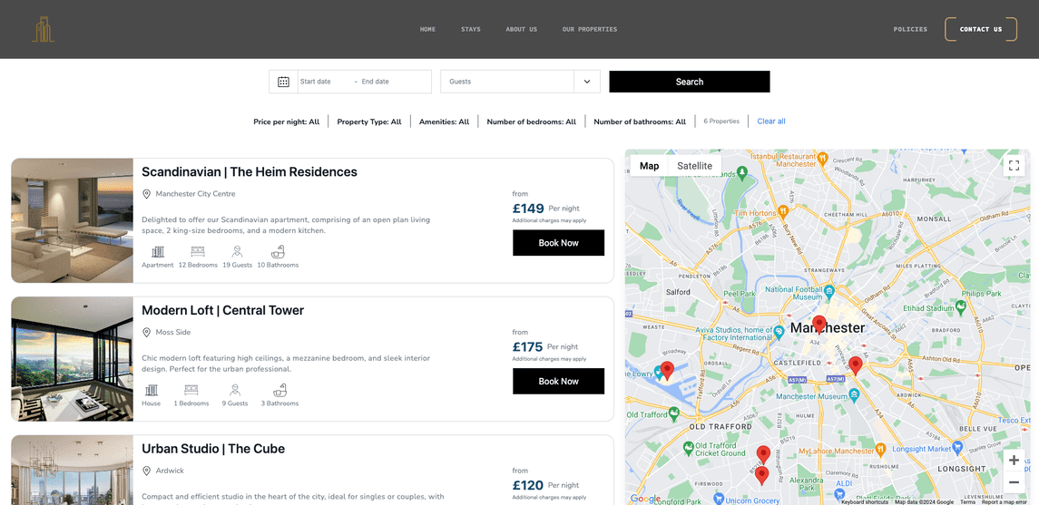
Task: Click Report a map error link
Action: pos(1005,501)
